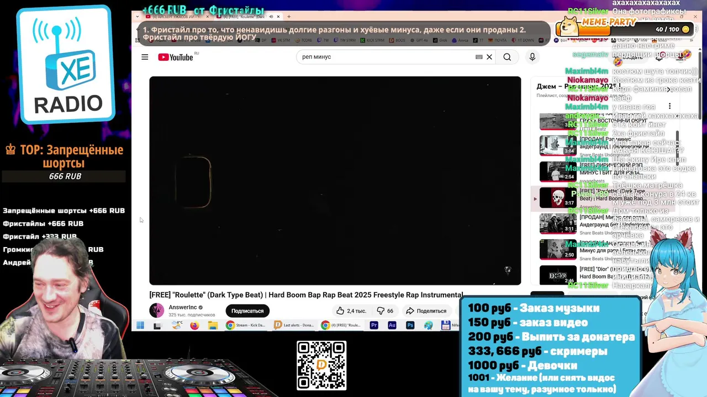Click the dark video player area
Image resolution: width=707 pixels, height=397 pixels.
pos(335,180)
